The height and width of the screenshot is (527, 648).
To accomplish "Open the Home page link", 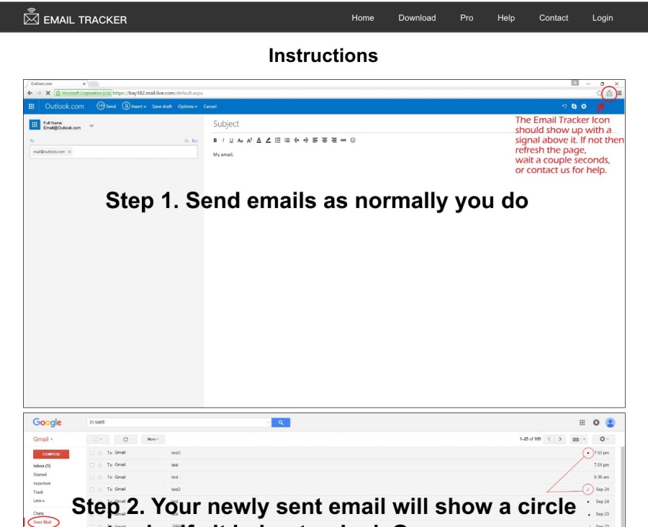I will pos(362,18).
